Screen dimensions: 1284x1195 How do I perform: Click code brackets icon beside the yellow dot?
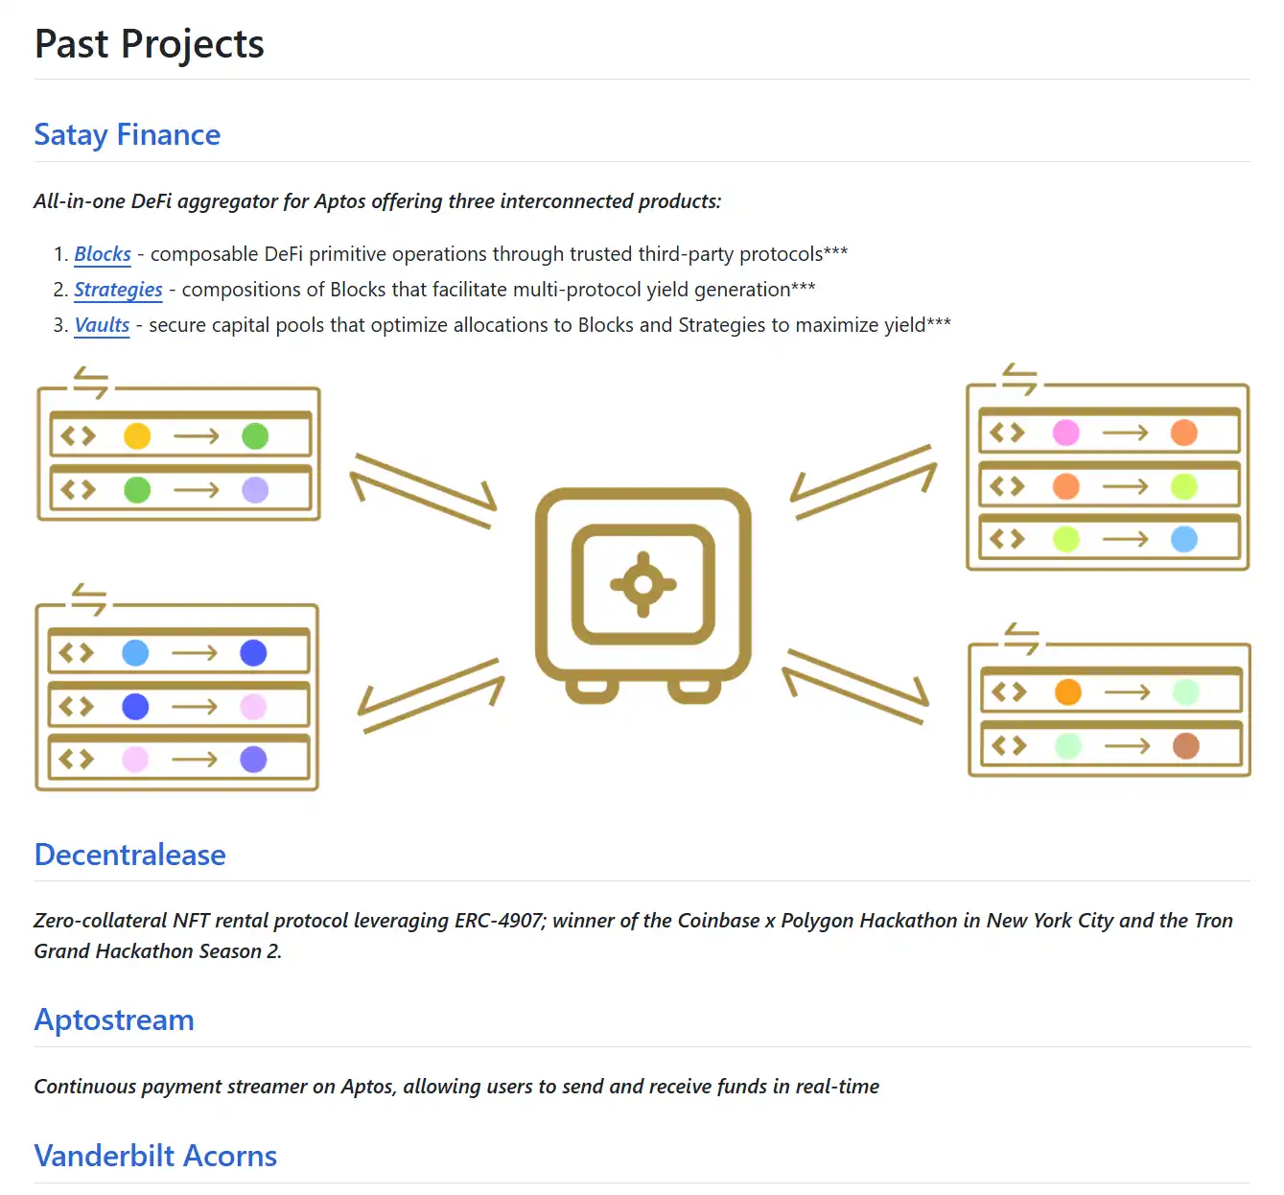coord(78,436)
